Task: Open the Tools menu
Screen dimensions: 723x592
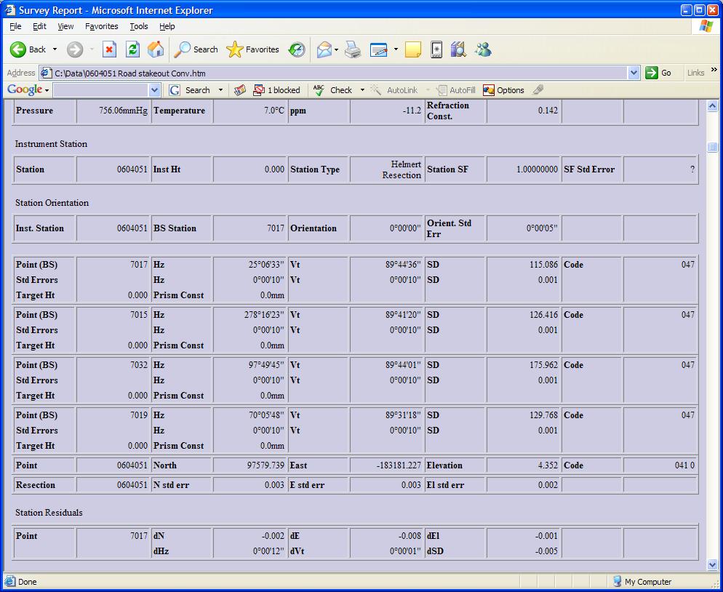Action: (x=138, y=26)
